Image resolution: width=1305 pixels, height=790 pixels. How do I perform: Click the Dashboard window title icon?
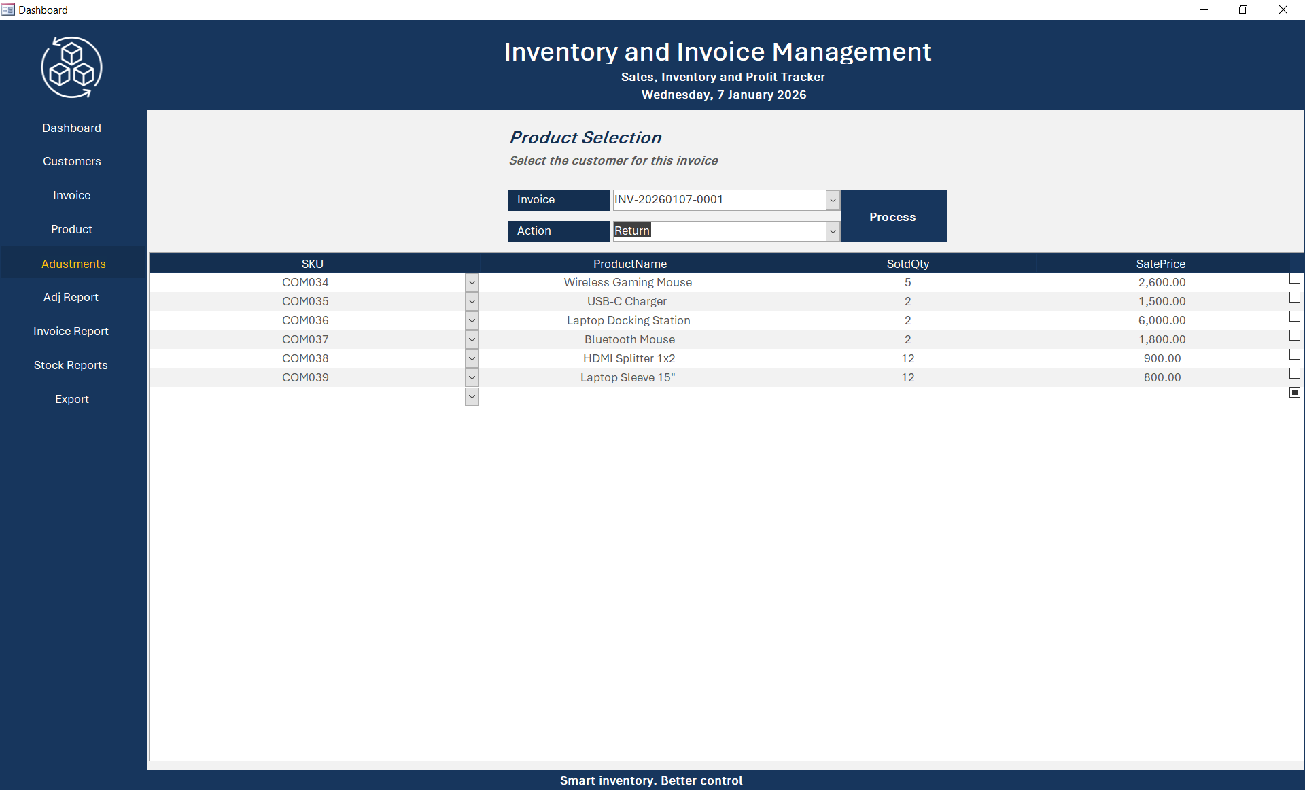(x=8, y=10)
